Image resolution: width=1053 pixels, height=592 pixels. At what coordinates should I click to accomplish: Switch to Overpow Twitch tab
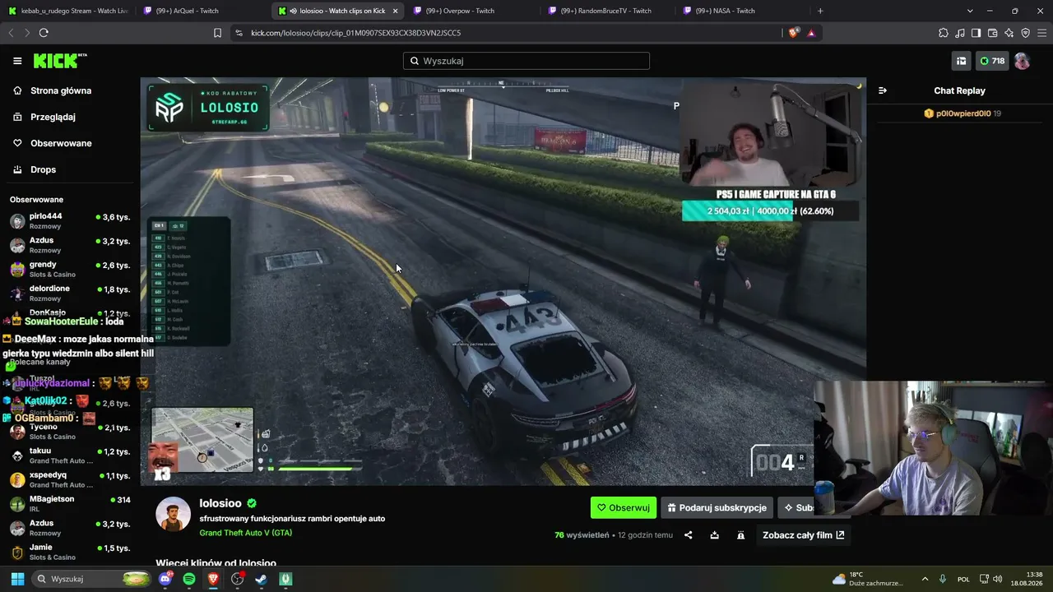[473, 11]
